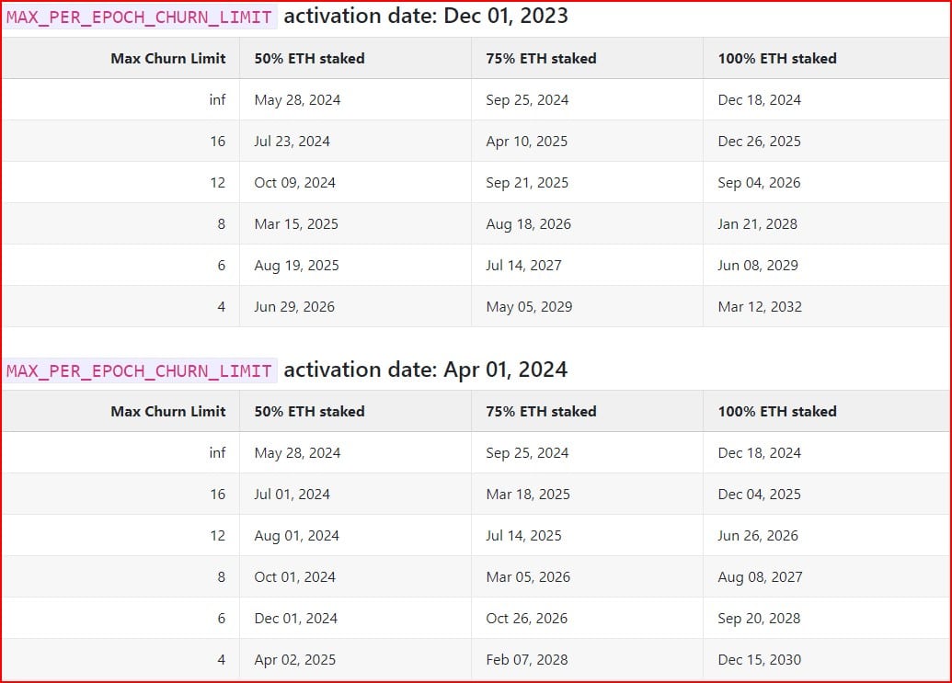Select 'Sep 25, 2024' in Apr 2024 table
This screenshot has width=952, height=683.
pos(527,453)
